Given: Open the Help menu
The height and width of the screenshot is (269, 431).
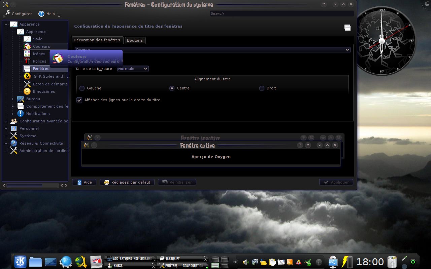Looking at the screenshot, I should coord(49,14).
